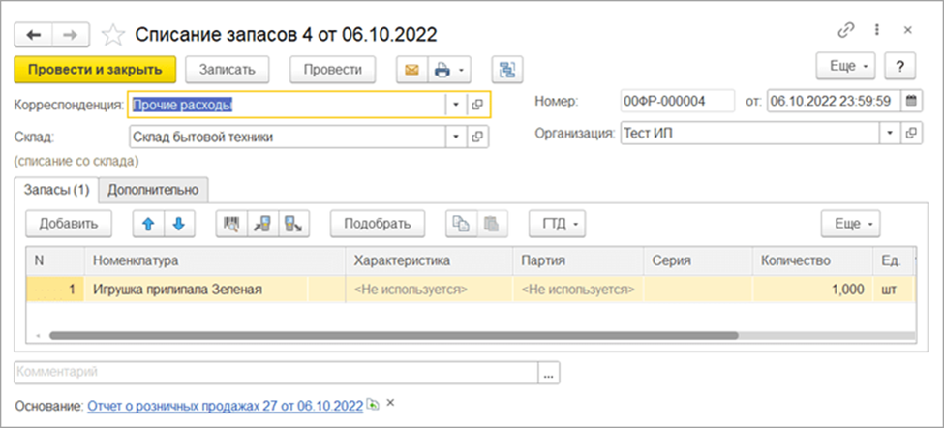Click the N column header
The height and width of the screenshot is (428, 944).
tap(55, 261)
